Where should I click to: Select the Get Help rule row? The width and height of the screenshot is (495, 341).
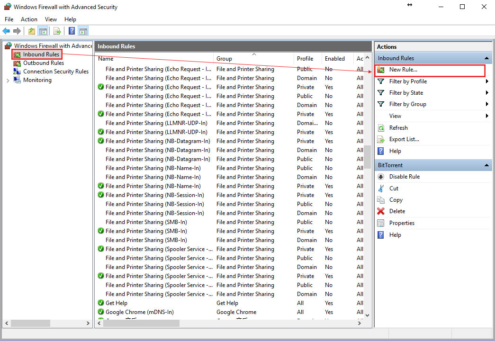point(230,303)
